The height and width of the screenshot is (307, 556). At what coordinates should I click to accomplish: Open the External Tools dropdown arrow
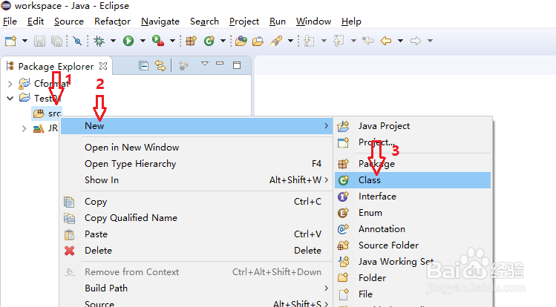(x=172, y=41)
